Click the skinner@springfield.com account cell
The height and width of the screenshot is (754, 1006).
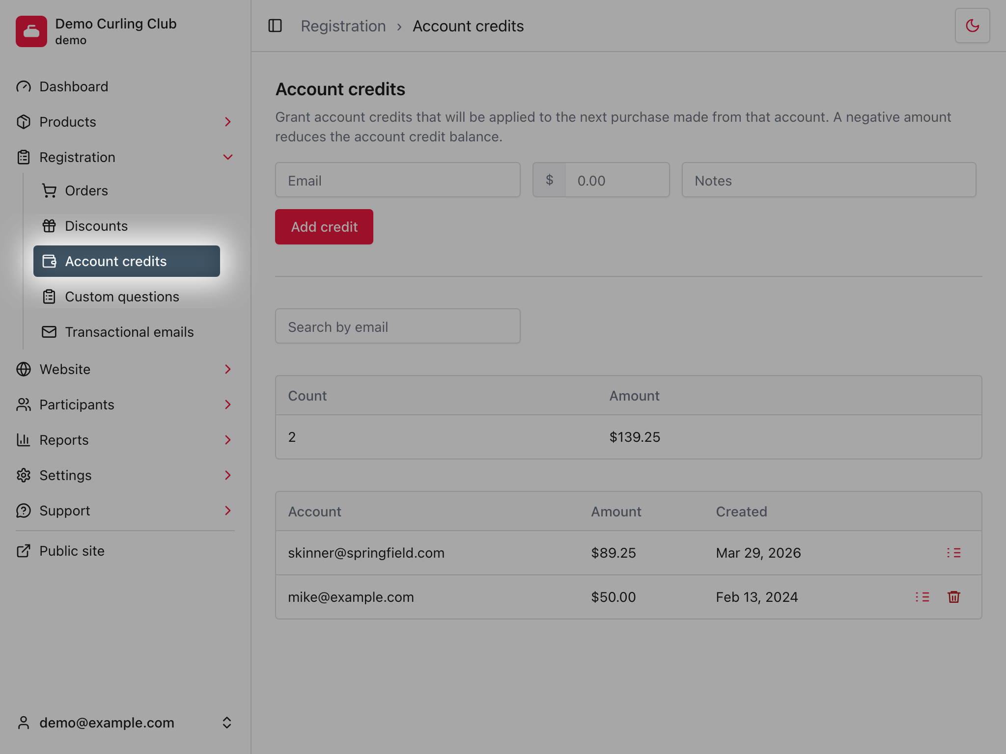pyautogui.click(x=366, y=553)
